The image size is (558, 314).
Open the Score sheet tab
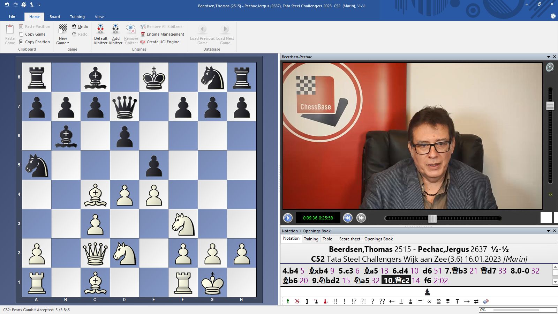(x=349, y=239)
